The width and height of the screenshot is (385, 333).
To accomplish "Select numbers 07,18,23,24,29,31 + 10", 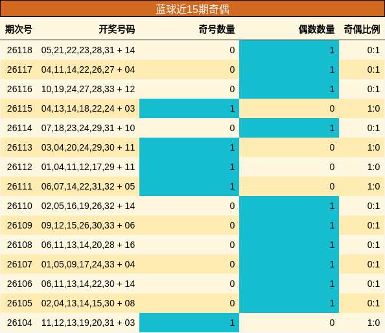I will click(x=88, y=128).
